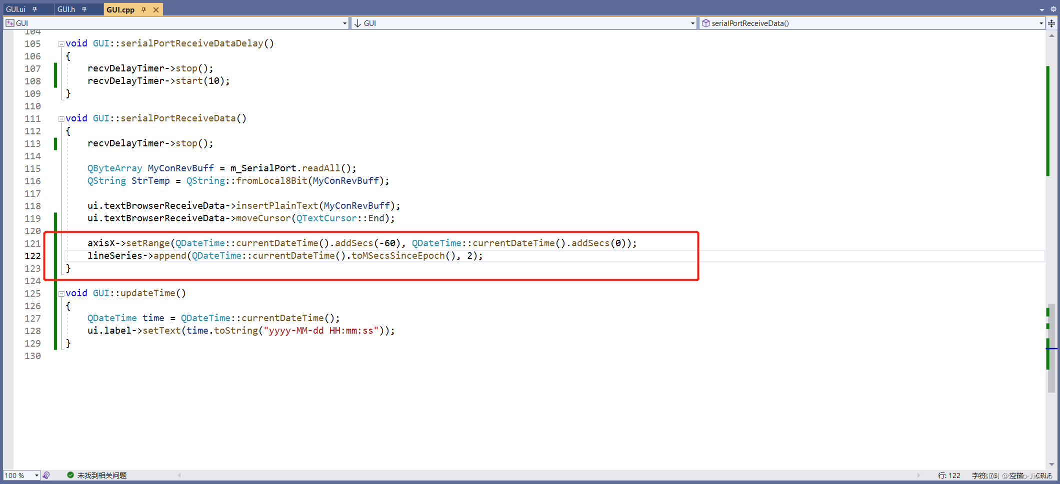
Task: Click line number 122 in the gutter
Action: pos(32,256)
